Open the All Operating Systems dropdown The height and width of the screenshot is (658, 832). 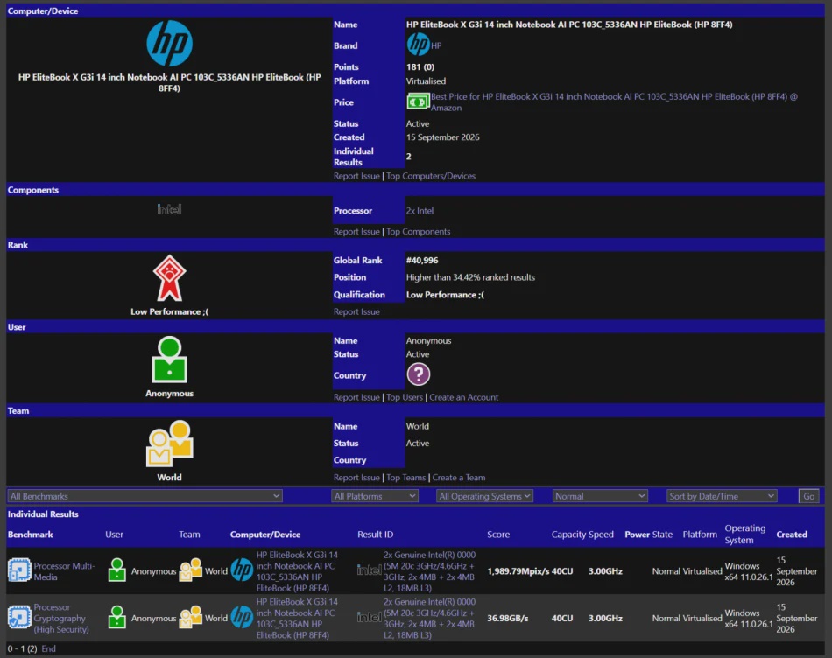(x=484, y=496)
